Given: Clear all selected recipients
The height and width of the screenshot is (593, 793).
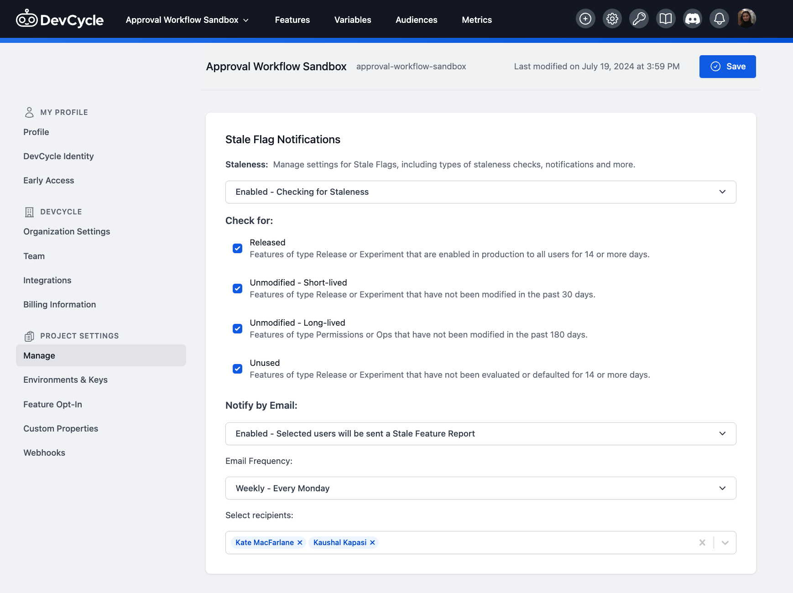Looking at the screenshot, I should [702, 542].
